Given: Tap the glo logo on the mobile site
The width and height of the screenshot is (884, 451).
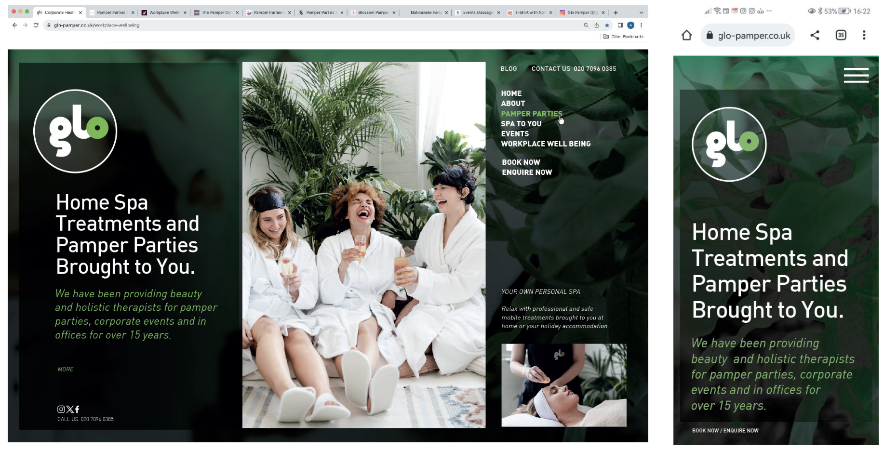Looking at the screenshot, I should pos(729,144).
